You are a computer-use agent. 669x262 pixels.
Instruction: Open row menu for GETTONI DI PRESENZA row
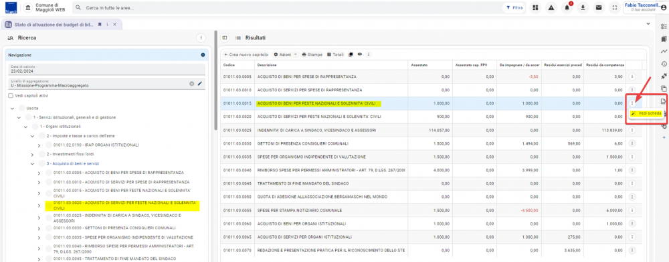click(x=632, y=143)
